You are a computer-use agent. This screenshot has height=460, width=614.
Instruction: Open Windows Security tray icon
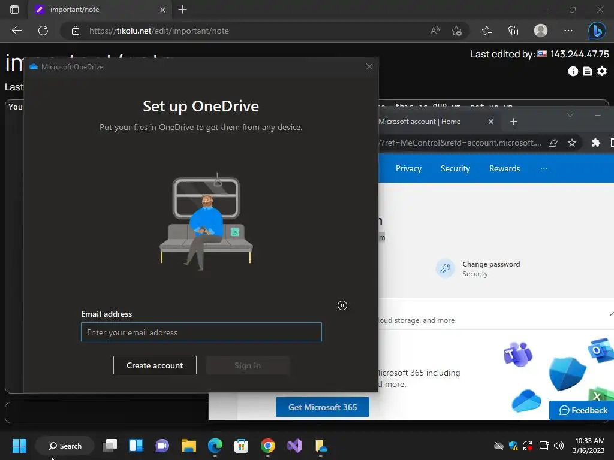513,446
